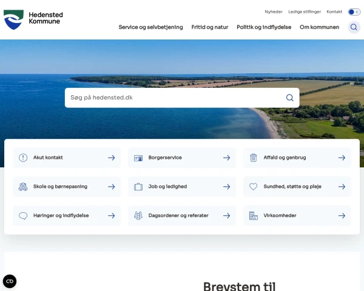
Task: Click the arrow on the Virksomheder card
Action: click(x=342, y=215)
